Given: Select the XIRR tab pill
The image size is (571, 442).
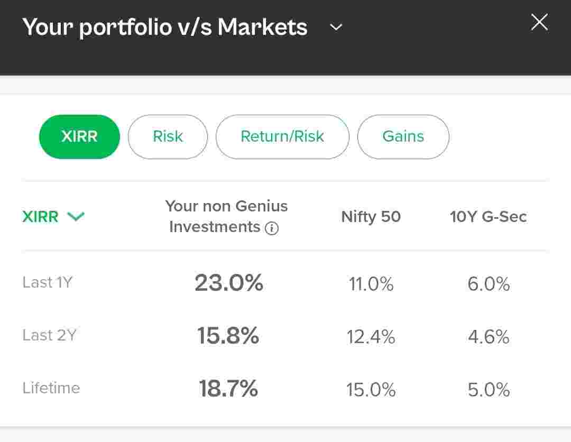Looking at the screenshot, I should tap(79, 136).
